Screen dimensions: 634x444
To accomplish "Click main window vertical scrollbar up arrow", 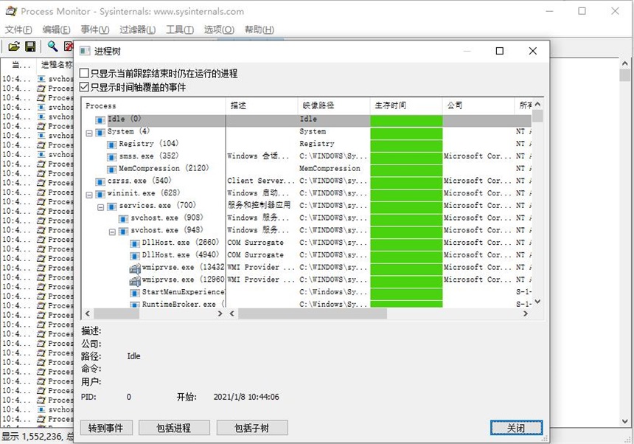I will tap(624, 64).
